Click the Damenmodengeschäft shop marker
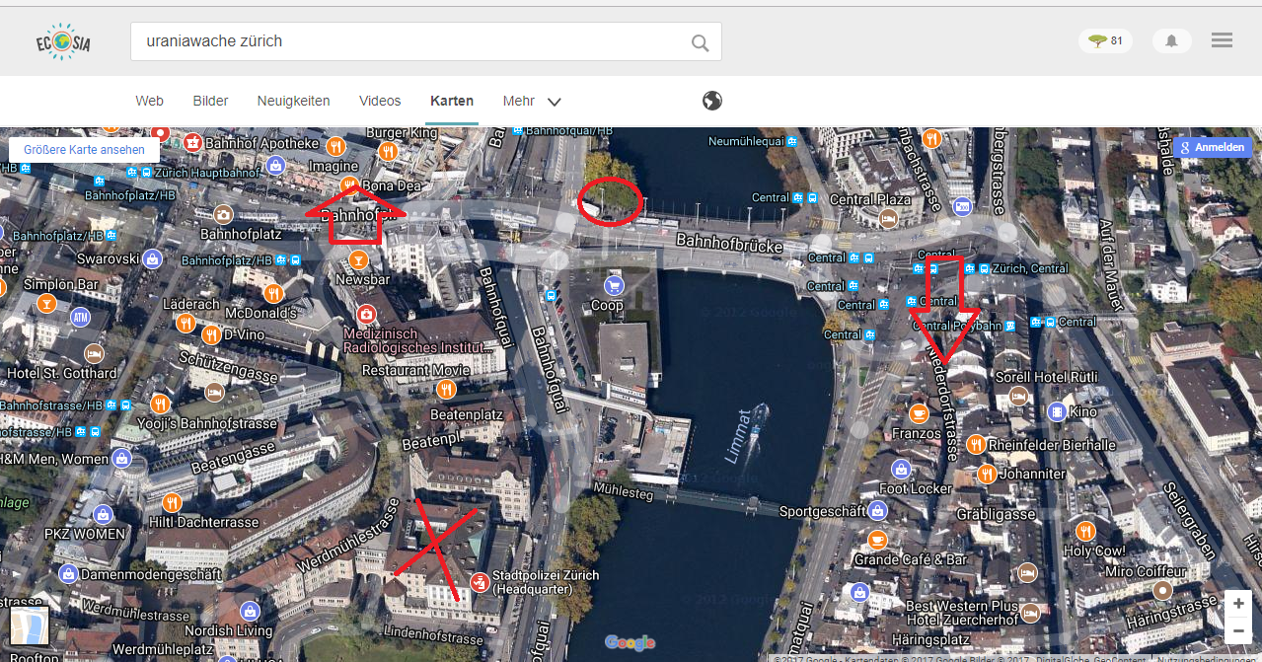 tap(68, 573)
